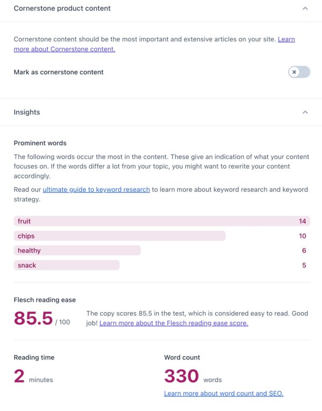Open the Learn more about Cornerstone content link

[x=64, y=49]
